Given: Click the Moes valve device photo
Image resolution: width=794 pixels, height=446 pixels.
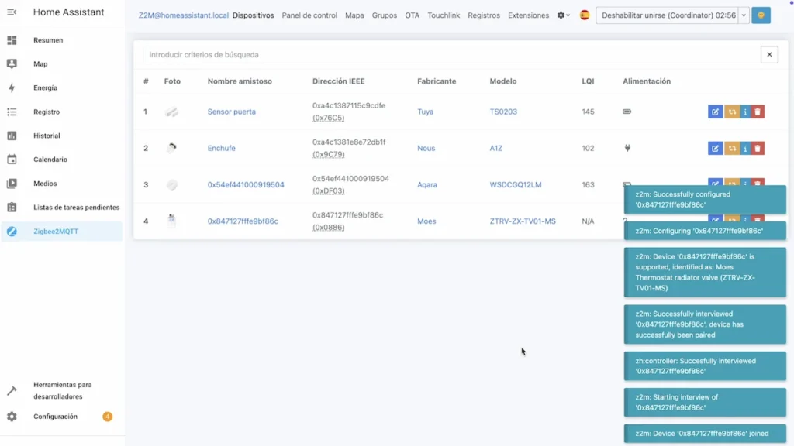Looking at the screenshot, I should pyautogui.click(x=171, y=221).
